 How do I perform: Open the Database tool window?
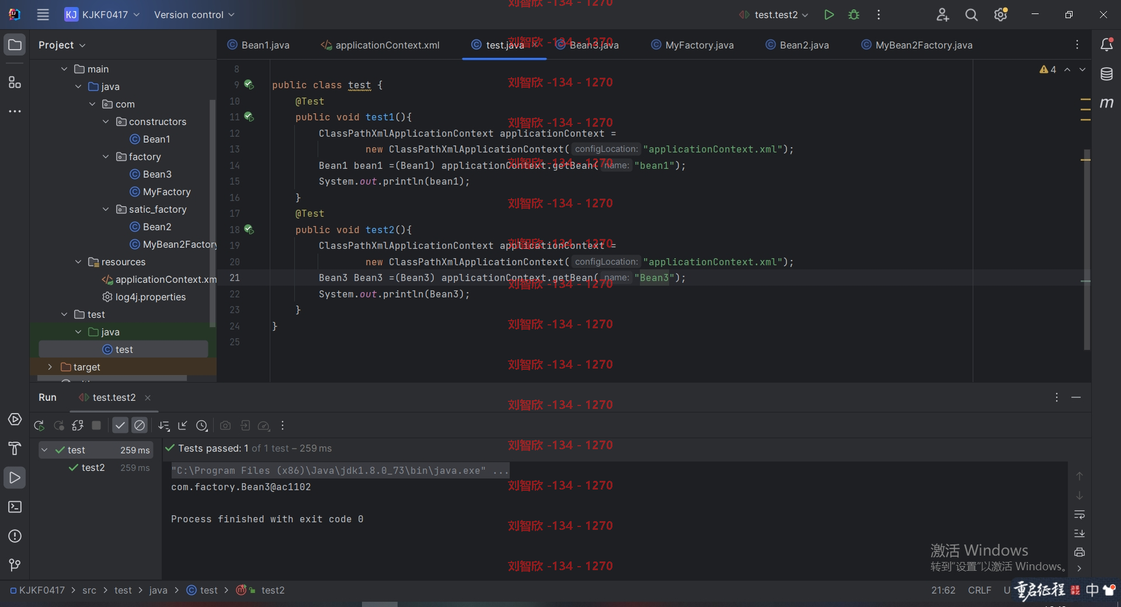(x=1106, y=74)
